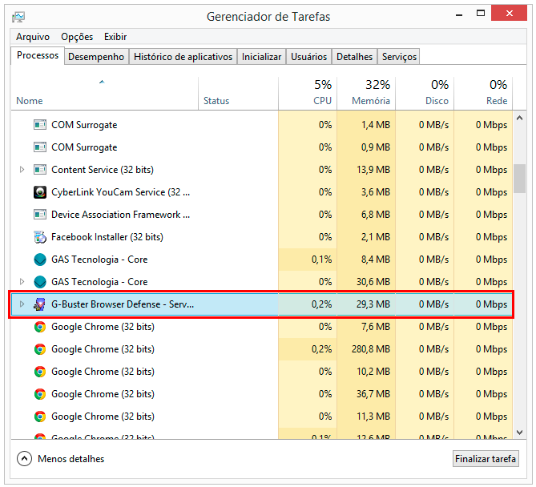Image resolution: width=536 pixels, height=487 pixels.
Task: Click Finalizar tarefa button
Action: point(486,459)
